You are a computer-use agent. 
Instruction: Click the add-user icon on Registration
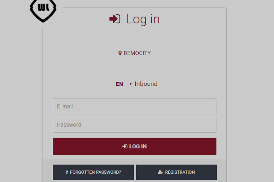[160, 173]
